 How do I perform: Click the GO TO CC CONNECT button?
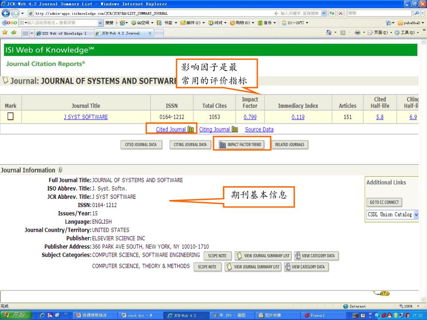(384, 202)
